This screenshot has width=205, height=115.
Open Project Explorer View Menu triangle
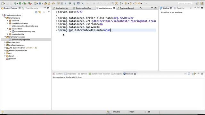click(x=49, y=12)
